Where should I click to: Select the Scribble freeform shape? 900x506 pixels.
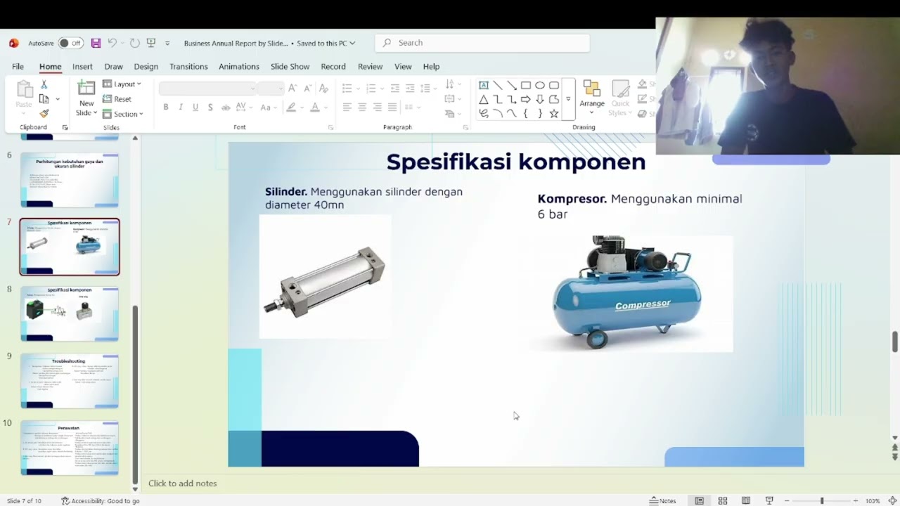click(484, 113)
